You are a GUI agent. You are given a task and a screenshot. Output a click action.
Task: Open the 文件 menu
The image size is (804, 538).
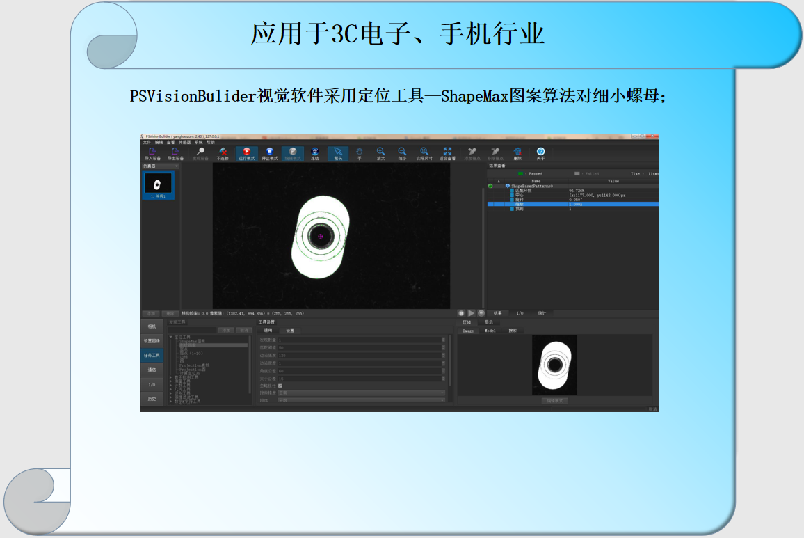(x=147, y=142)
